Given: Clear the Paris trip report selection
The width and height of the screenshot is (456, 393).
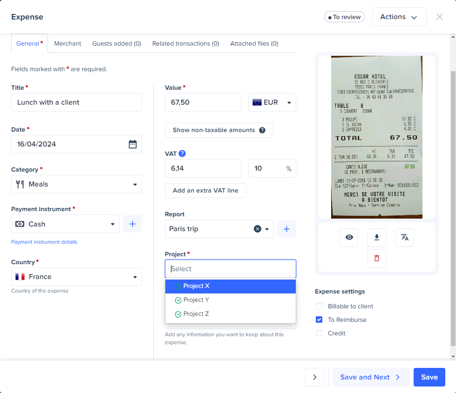Looking at the screenshot, I should (257, 229).
